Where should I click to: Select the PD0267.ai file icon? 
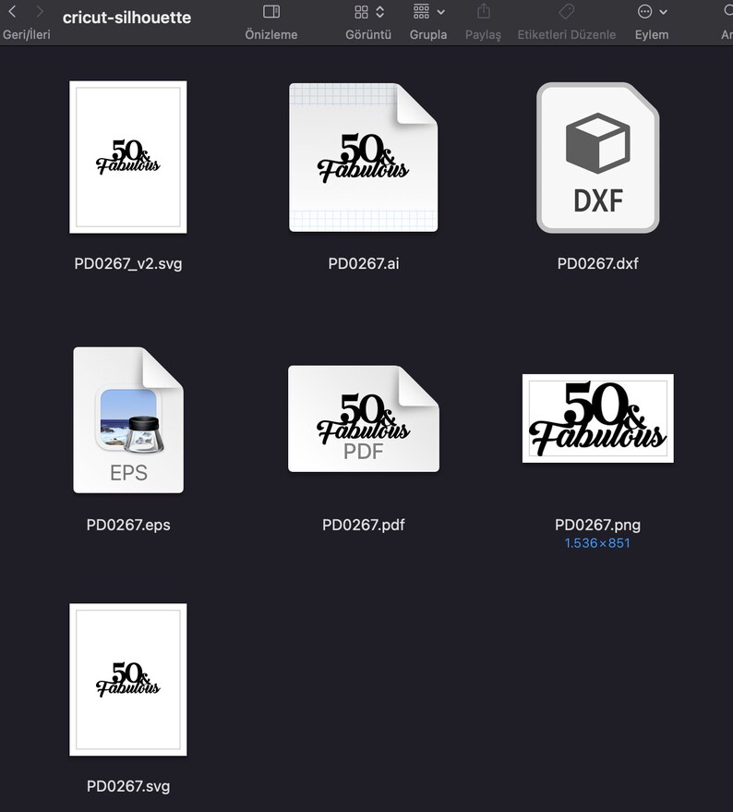click(x=364, y=157)
